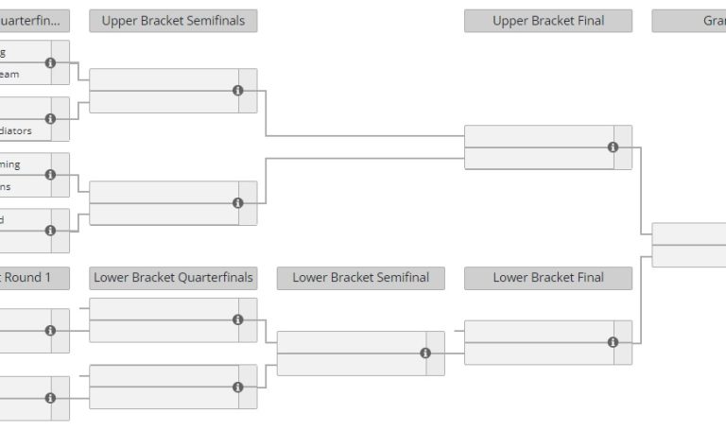Image resolution: width=726 pixels, height=431 pixels.
Task: Click info icon of topmost Upper Bracket quarterfinal
Action: click(x=50, y=63)
